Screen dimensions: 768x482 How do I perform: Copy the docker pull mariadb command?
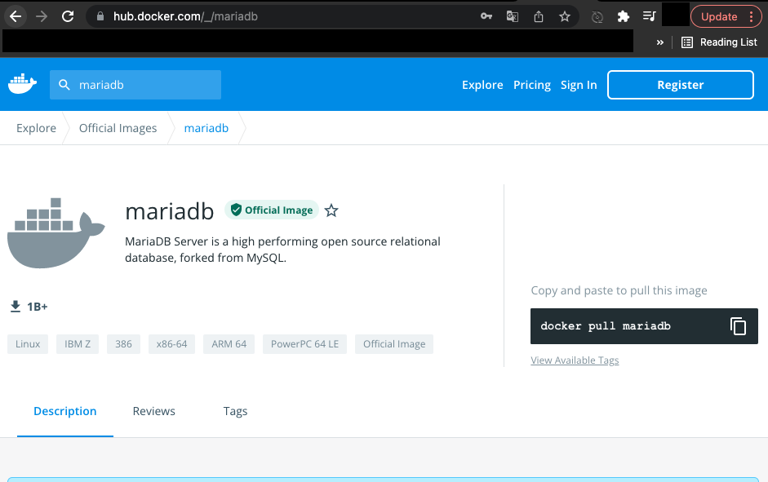coord(738,326)
